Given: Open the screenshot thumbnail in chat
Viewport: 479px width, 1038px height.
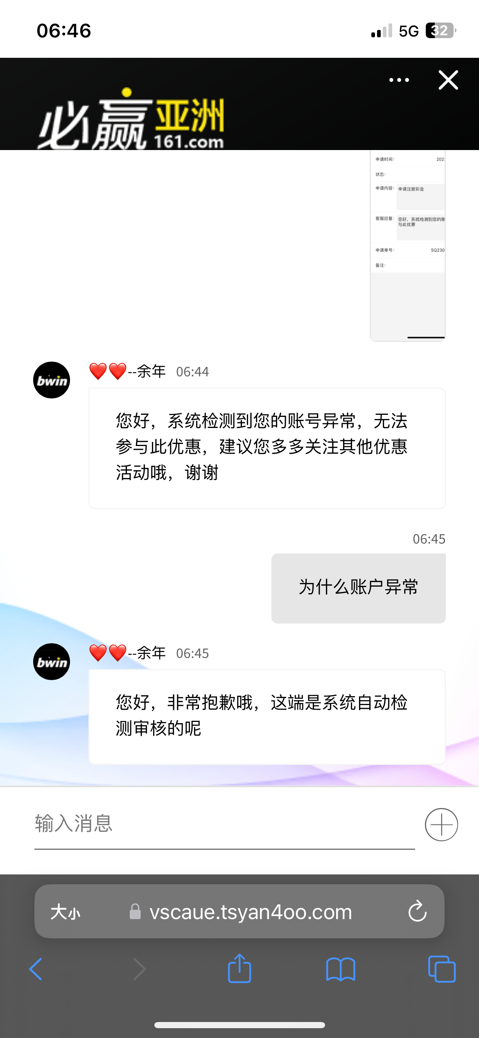Looking at the screenshot, I should 408,246.
